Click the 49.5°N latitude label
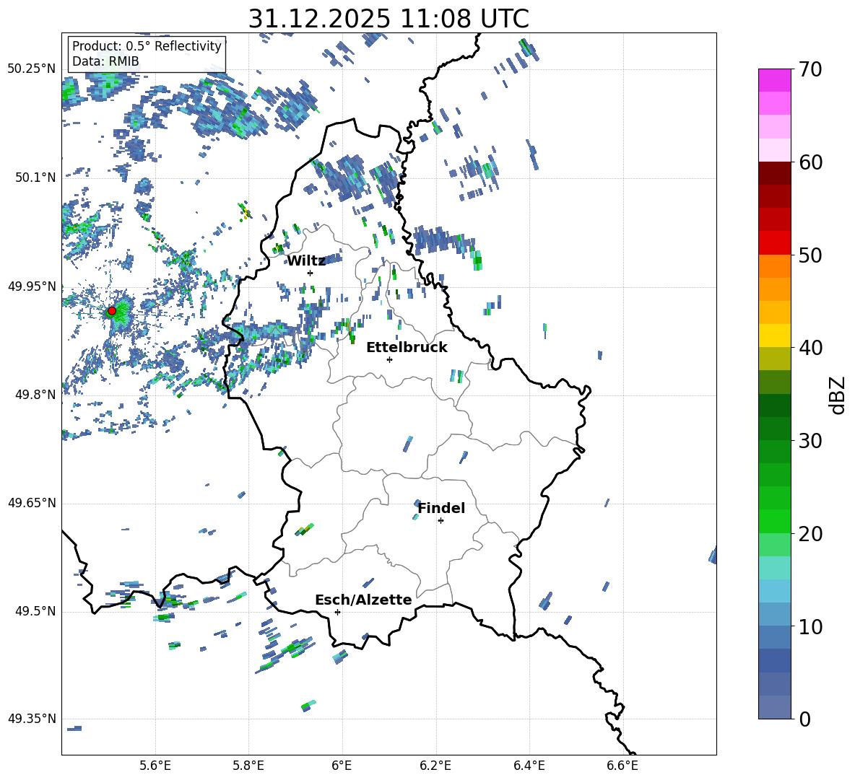This screenshot has width=855, height=780. point(35,611)
